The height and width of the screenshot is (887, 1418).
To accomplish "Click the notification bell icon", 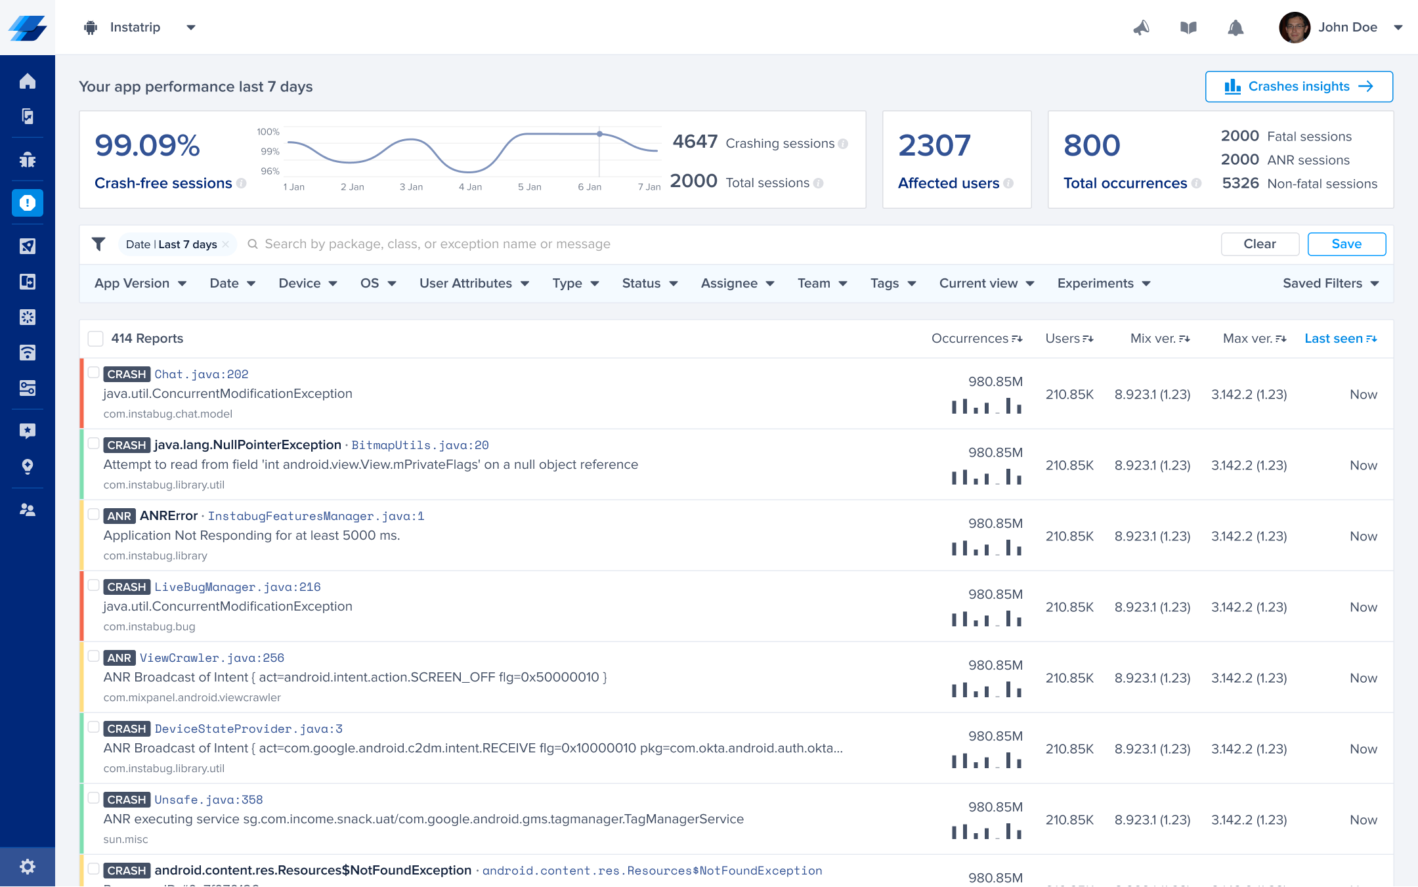I will point(1235,28).
